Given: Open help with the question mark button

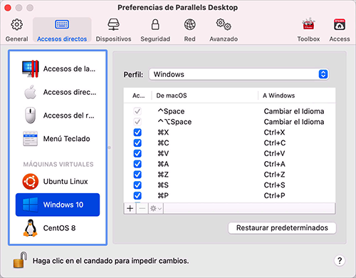Looking at the screenshot, I should pos(340,261).
